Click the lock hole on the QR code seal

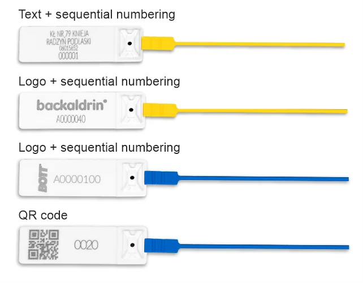131,245
